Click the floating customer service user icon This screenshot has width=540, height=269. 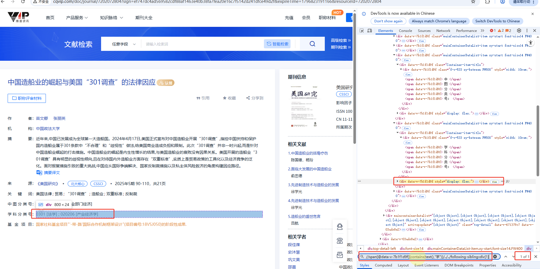[340, 227]
